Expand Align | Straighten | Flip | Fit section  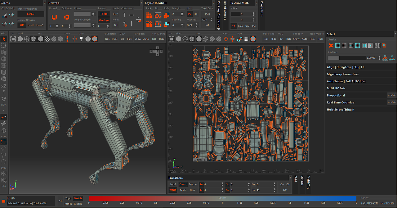[x=346, y=67]
